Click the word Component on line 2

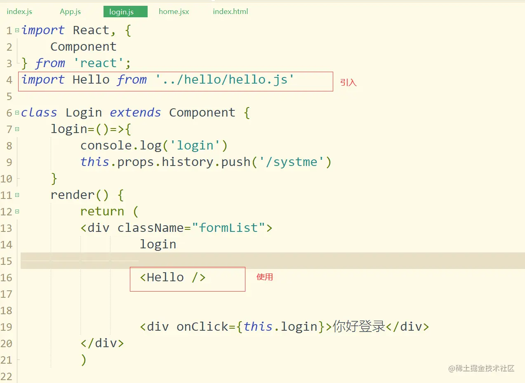84,47
